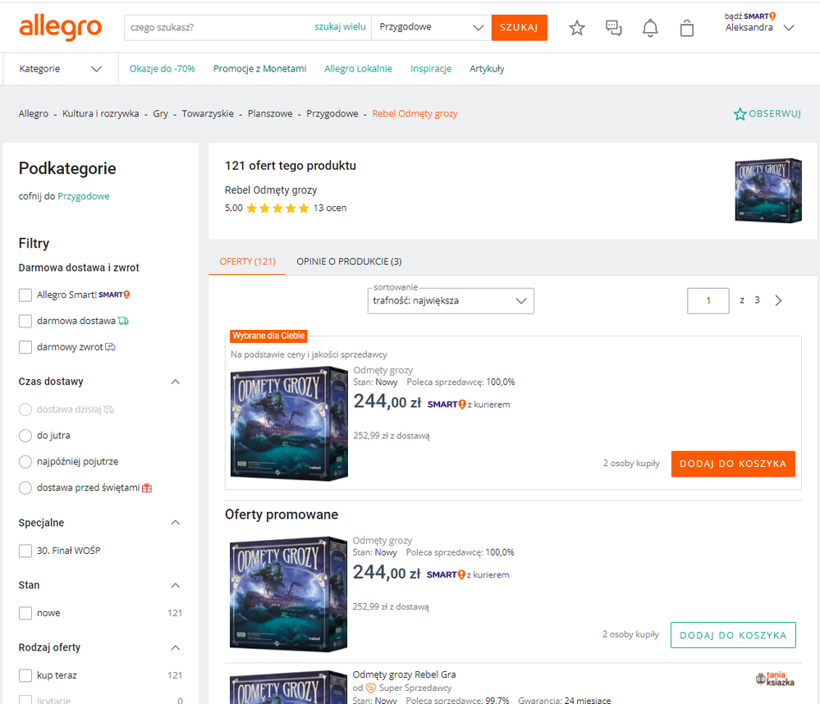Open the sortowanie trafność dropdown
Screen dimensions: 820x704
(451, 301)
